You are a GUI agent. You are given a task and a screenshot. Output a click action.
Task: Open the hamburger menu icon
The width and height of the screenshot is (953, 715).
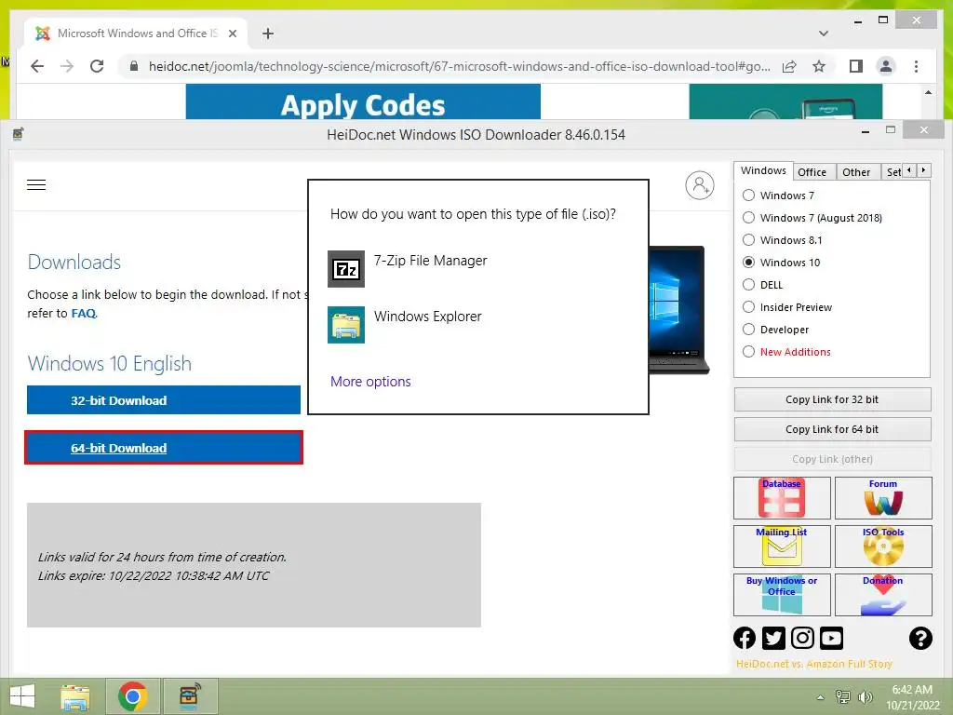click(36, 185)
